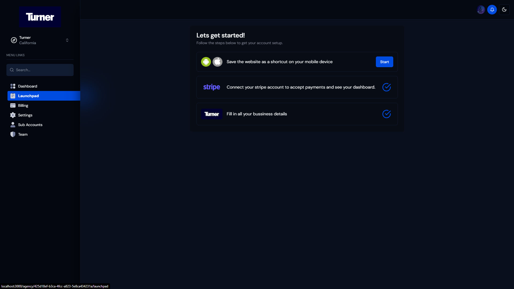Click the chevron arrows on the account switcher
This screenshot has height=289, width=514.
point(67,40)
